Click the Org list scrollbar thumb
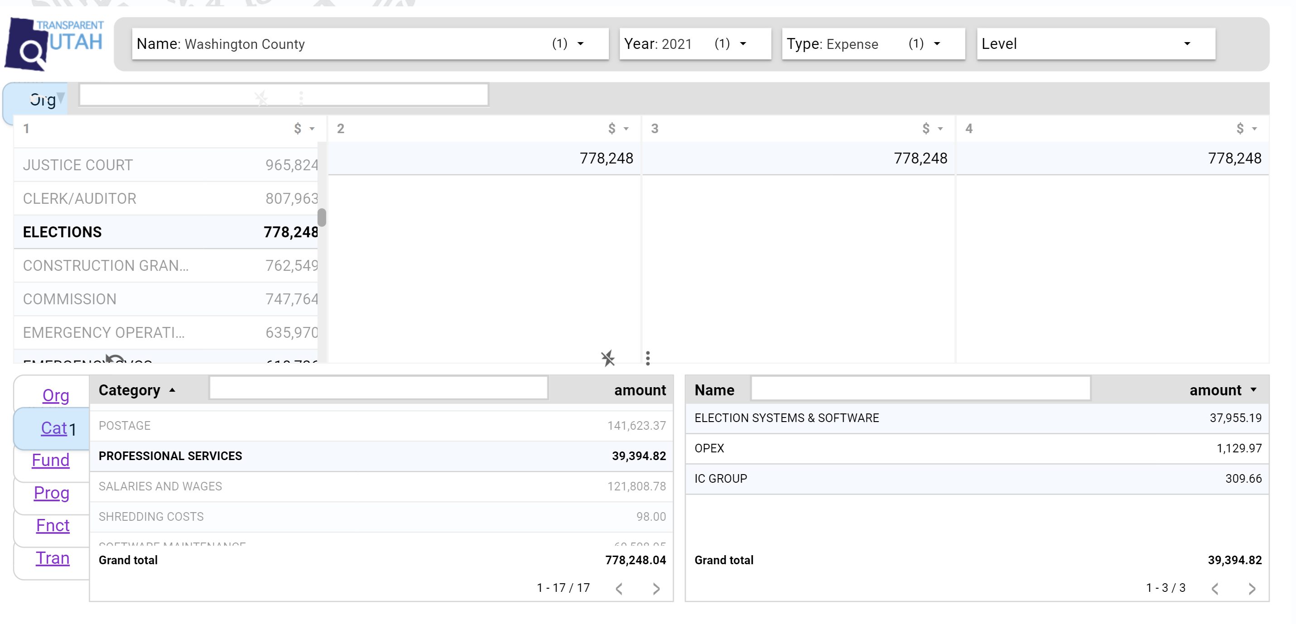1296x624 pixels. (322, 217)
